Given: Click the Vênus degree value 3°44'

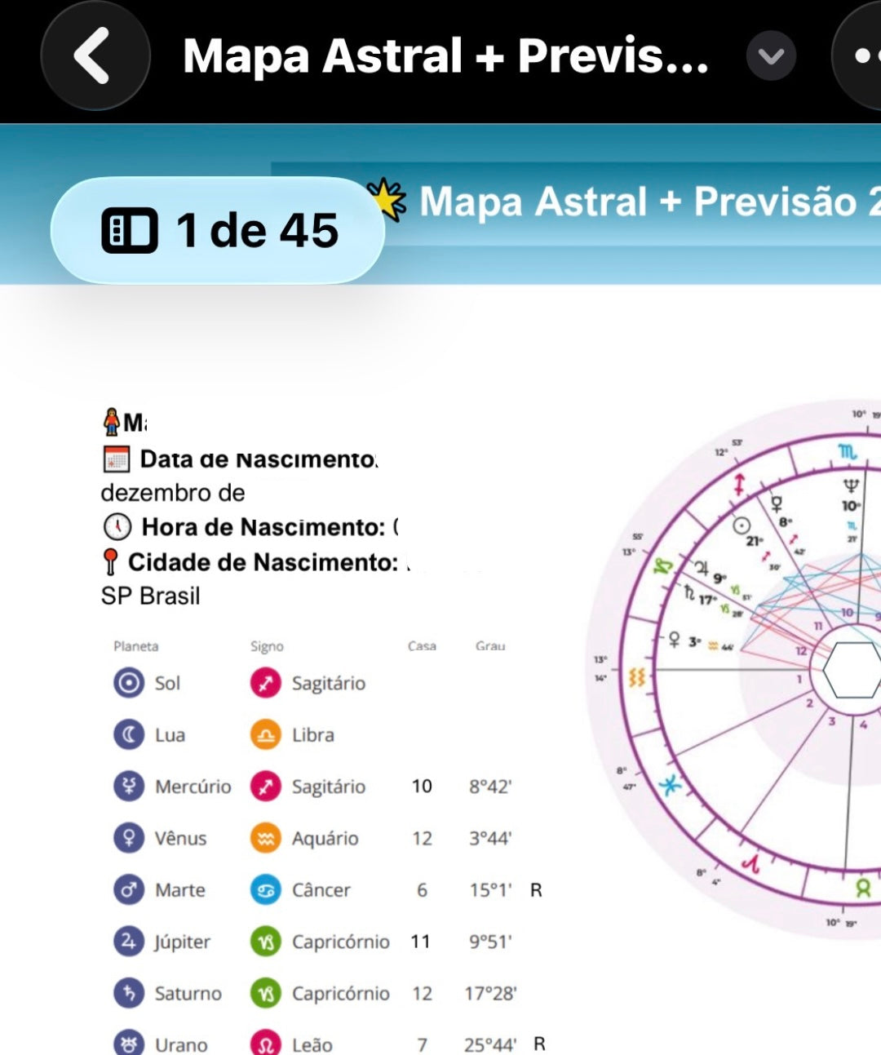Looking at the screenshot, I should pyautogui.click(x=490, y=838).
